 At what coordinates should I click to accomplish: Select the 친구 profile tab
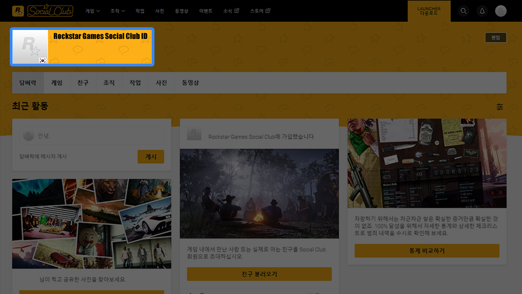click(83, 83)
